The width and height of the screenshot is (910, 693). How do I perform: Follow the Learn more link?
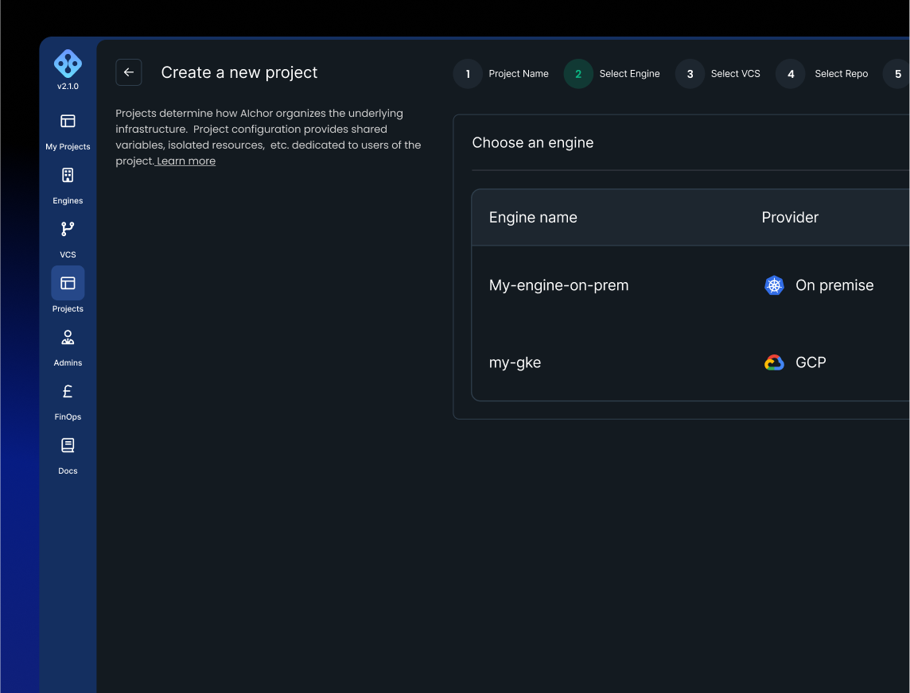pyautogui.click(x=185, y=161)
